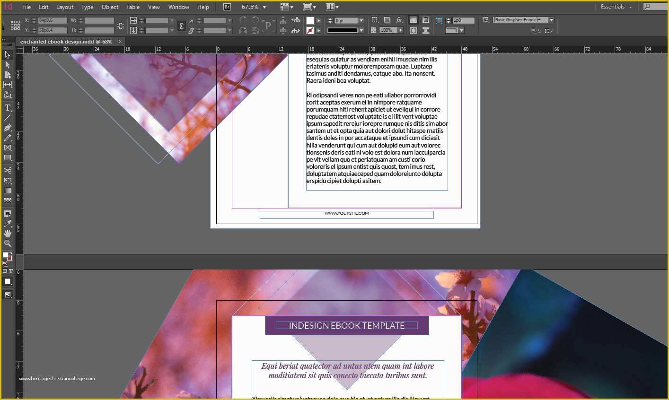Toggle No text wrap option
Image resolution: width=669 pixels, height=400 pixels.
click(x=414, y=20)
